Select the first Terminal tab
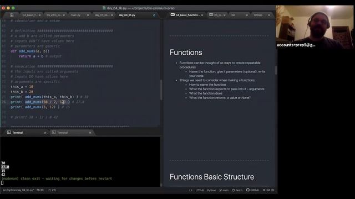The height and width of the screenshot is (199, 355). 17,133
